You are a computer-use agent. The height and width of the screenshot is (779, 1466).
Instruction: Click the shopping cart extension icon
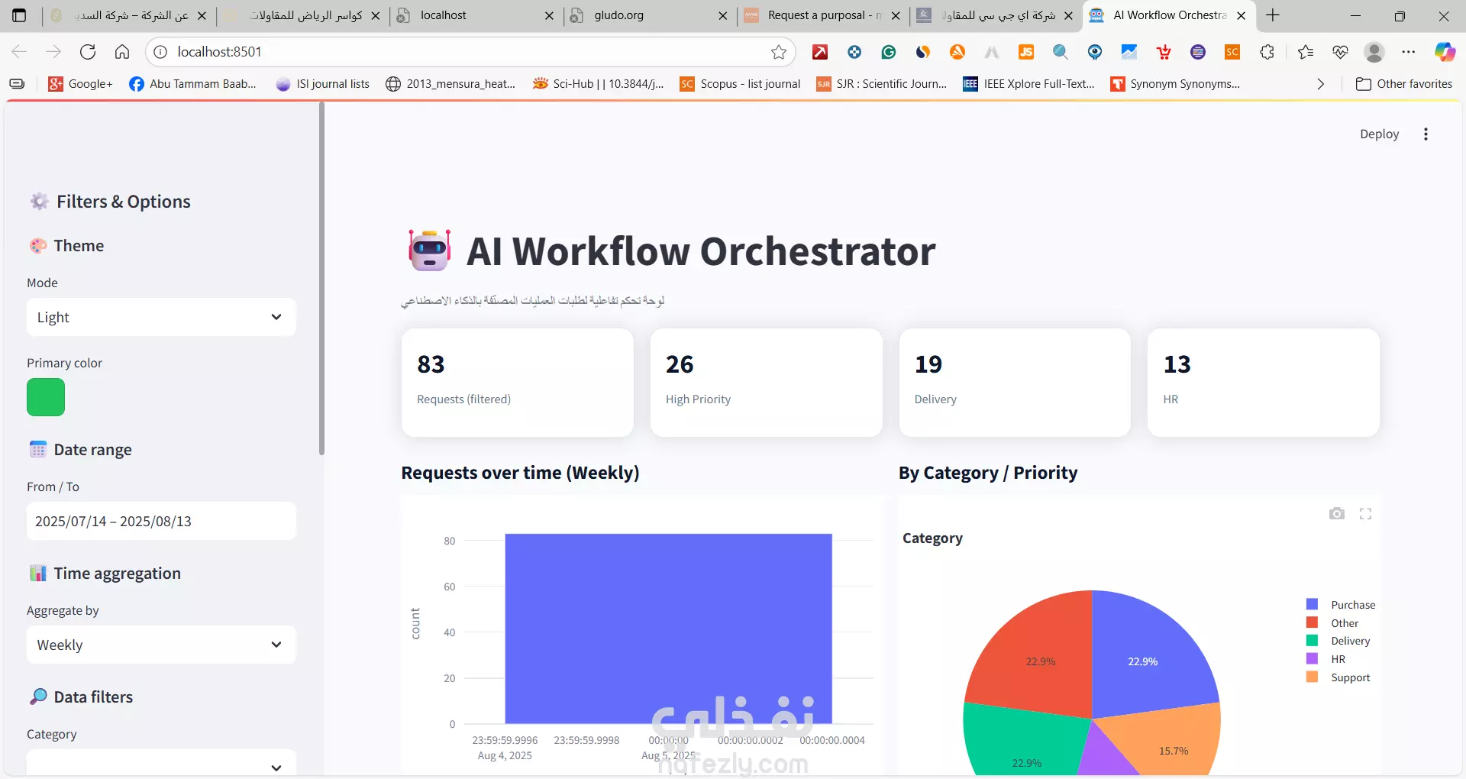coord(1164,52)
